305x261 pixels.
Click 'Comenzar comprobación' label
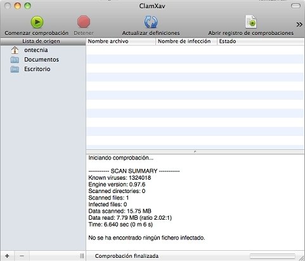[x=37, y=33]
